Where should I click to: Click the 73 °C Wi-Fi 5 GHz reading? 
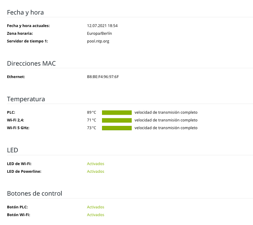click(x=91, y=128)
